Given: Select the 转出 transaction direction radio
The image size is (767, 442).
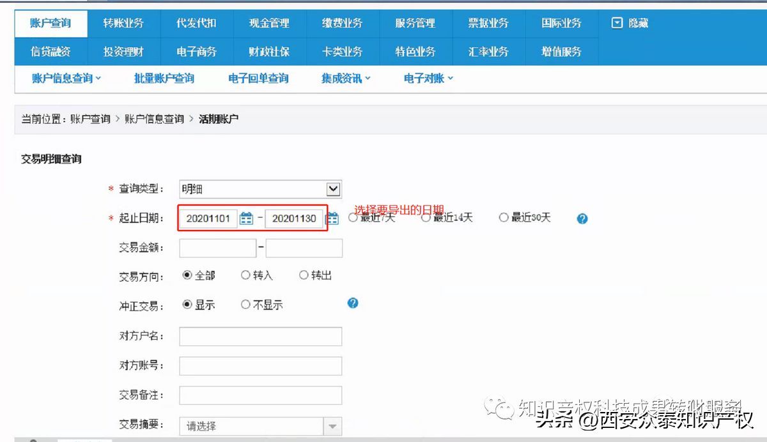Looking at the screenshot, I should tap(304, 275).
